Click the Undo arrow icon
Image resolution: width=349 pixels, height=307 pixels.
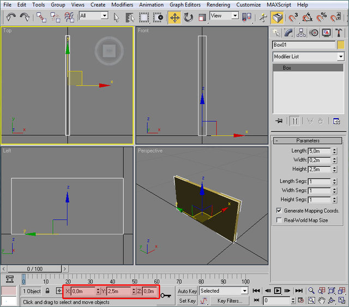pyautogui.click(x=10, y=17)
